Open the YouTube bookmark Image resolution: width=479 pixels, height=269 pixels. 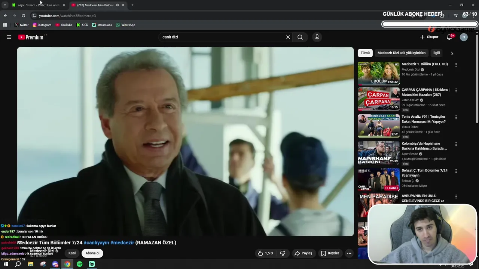(64, 25)
